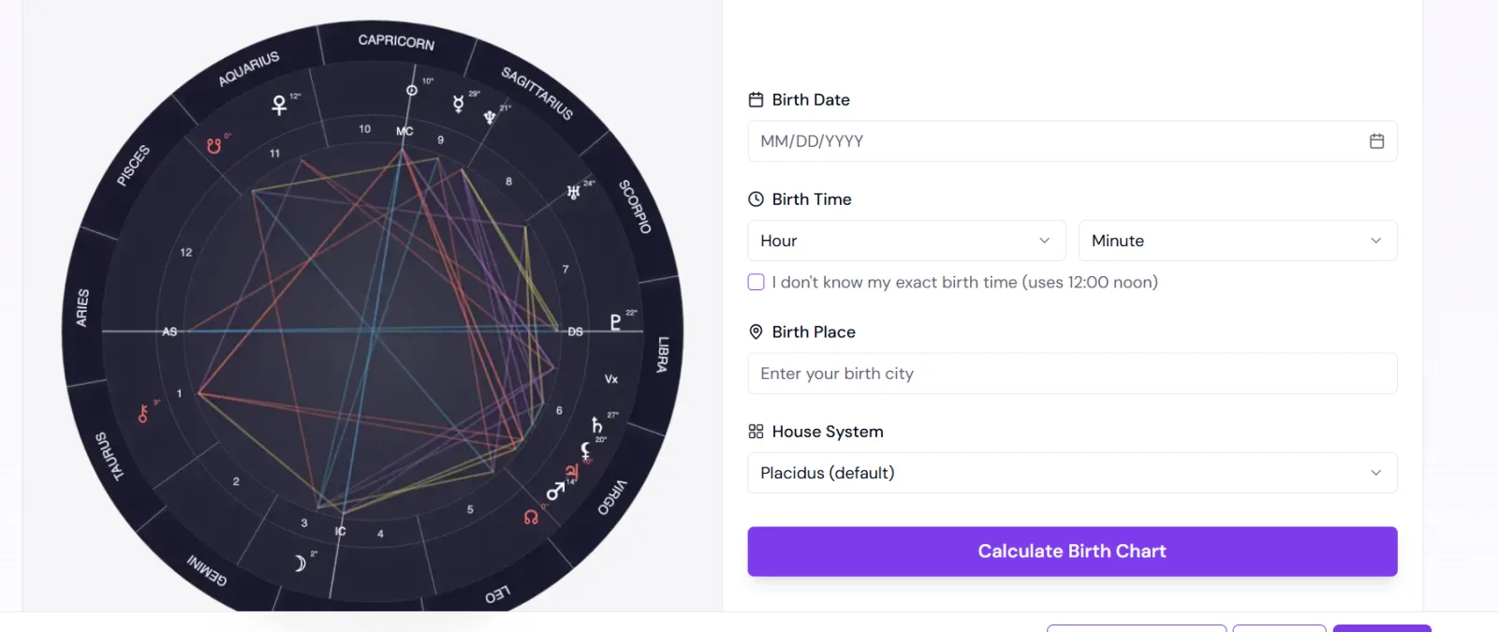This screenshot has height=632, width=1498.
Task: Expand the House System Placidus dropdown
Action: coord(1072,473)
